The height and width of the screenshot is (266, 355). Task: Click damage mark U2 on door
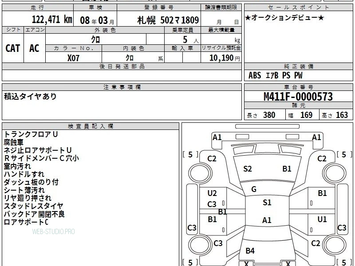(212, 193)
